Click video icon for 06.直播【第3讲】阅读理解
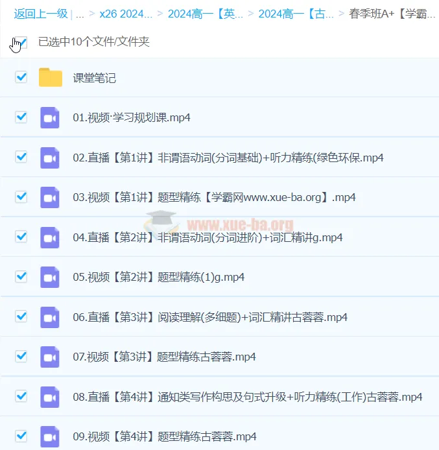 pos(50,318)
